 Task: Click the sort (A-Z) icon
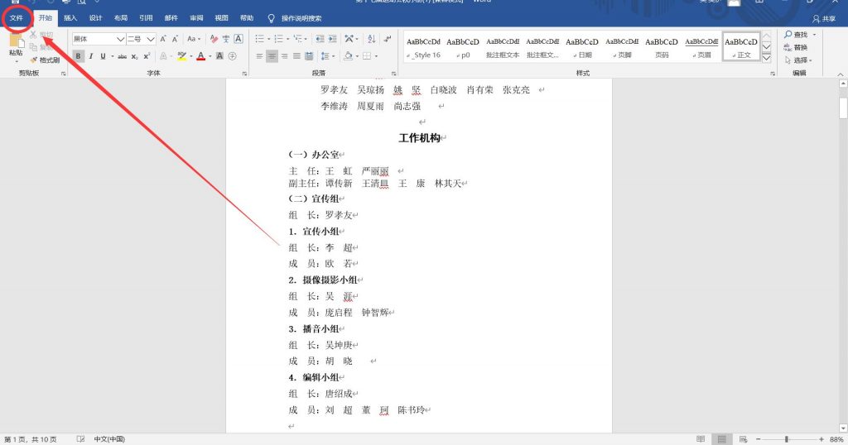pos(372,39)
